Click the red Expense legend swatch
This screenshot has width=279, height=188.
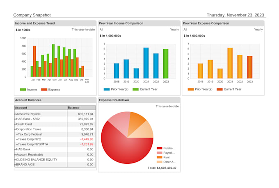click(44, 90)
